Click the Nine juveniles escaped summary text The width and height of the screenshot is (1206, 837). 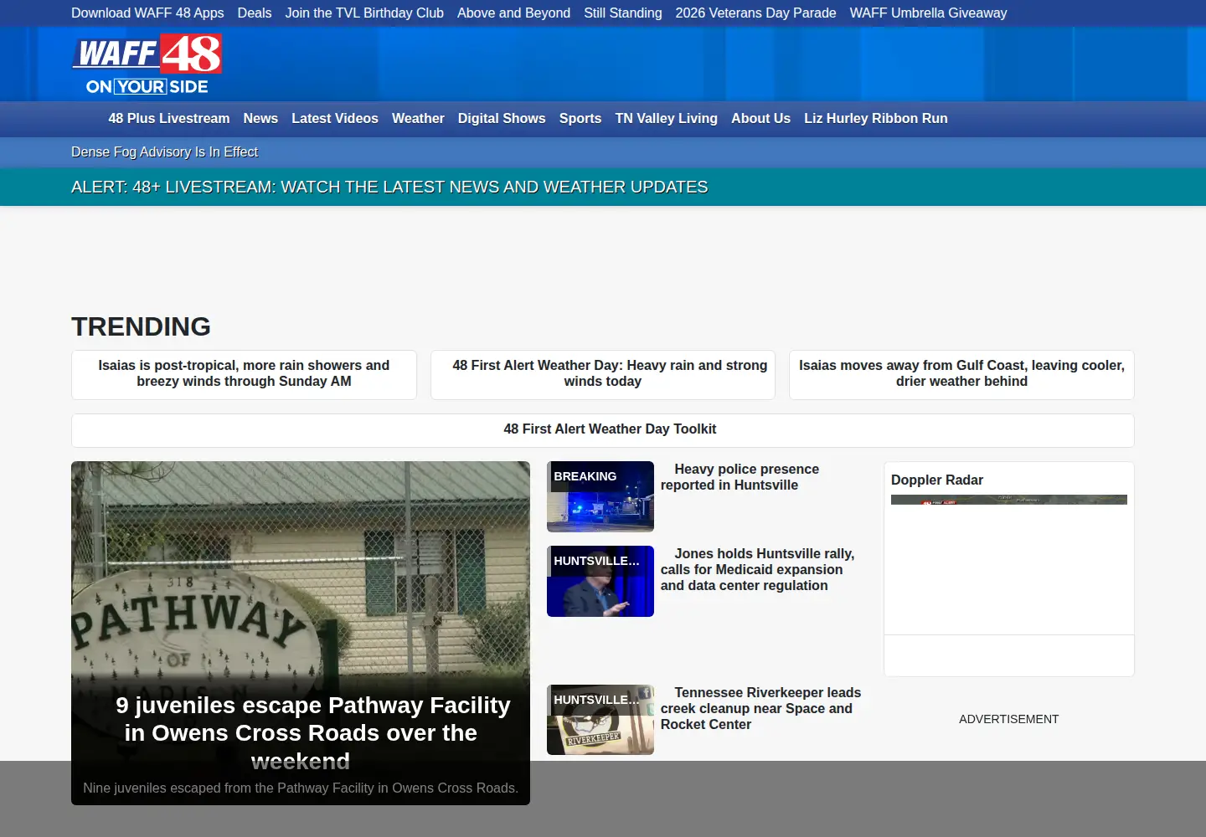pos(301,788)
